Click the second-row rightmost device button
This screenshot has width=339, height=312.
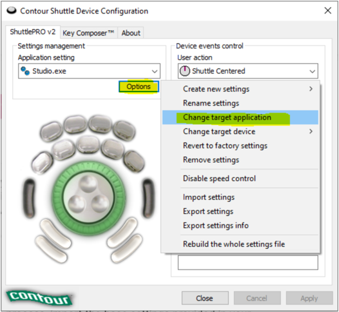134,162
